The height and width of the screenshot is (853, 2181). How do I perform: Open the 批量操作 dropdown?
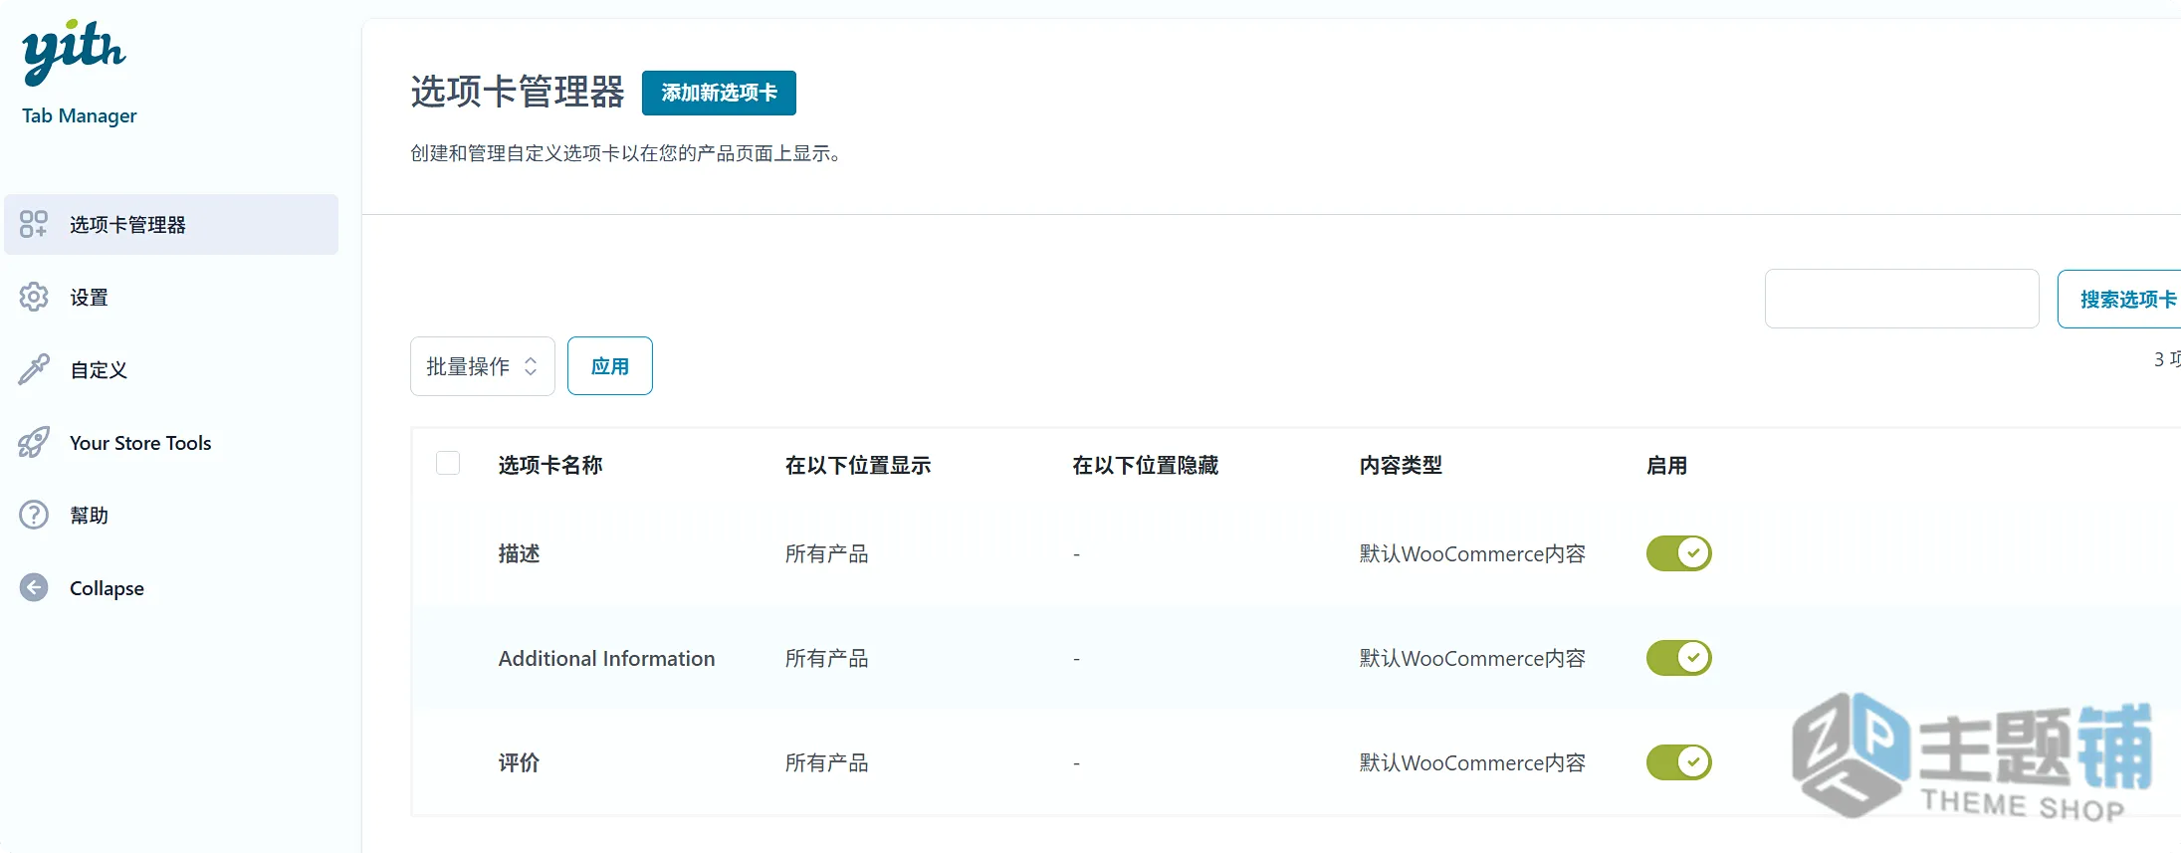[x=483, y=366]
